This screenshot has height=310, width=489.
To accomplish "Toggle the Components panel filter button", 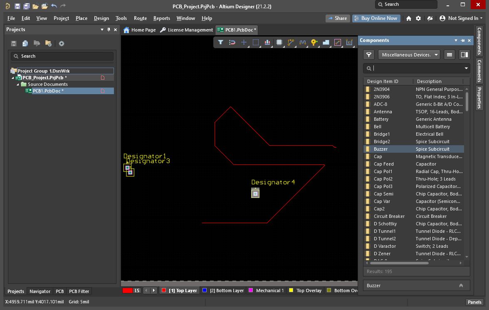I will [368, 55].
